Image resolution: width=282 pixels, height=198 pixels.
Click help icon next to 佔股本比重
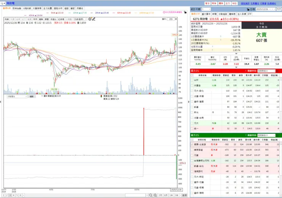212,47
